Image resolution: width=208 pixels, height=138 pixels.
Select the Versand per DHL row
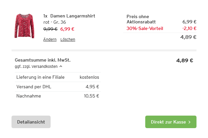[58, 87]
